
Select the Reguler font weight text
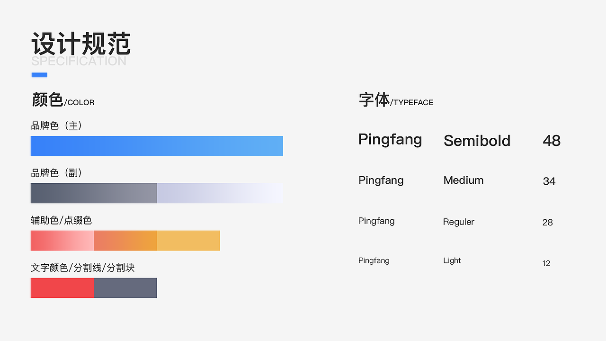coord(458,222)
